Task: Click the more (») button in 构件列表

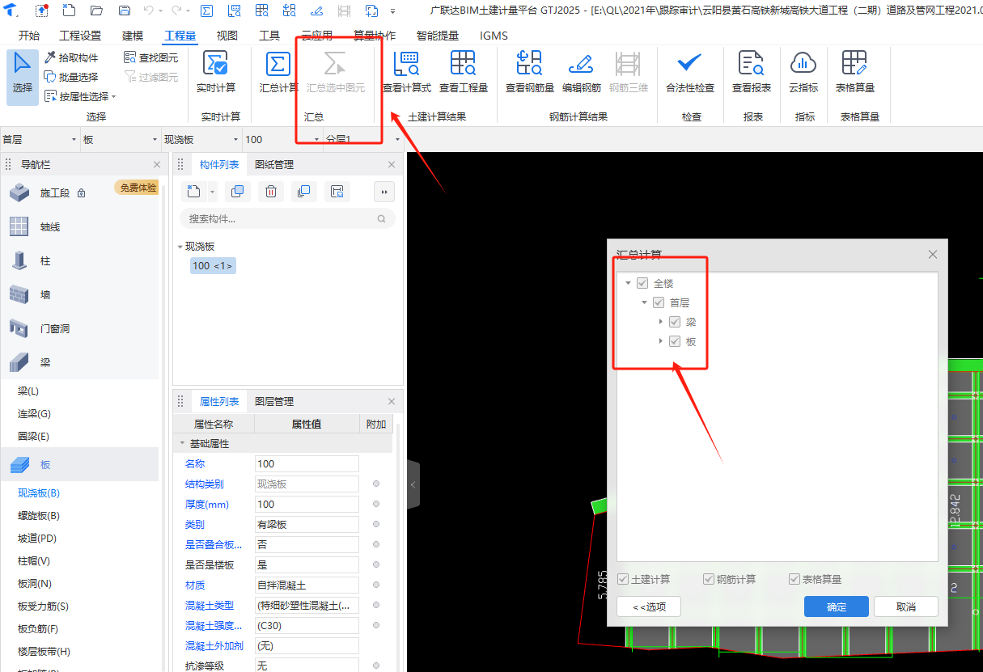Action: pos(383,192)
